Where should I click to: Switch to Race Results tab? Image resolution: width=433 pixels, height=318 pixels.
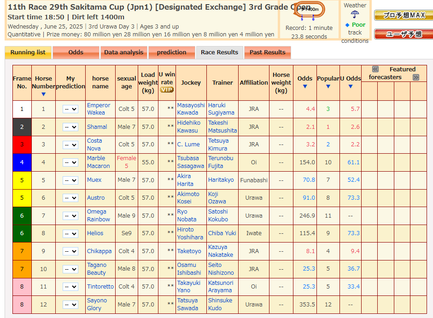(x=220, y=52)
